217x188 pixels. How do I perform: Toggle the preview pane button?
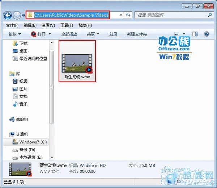pos(195,34)
